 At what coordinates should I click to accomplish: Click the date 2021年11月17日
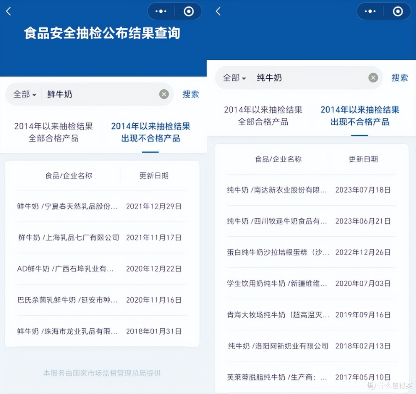pyautogui.click(x=154, y=237)
